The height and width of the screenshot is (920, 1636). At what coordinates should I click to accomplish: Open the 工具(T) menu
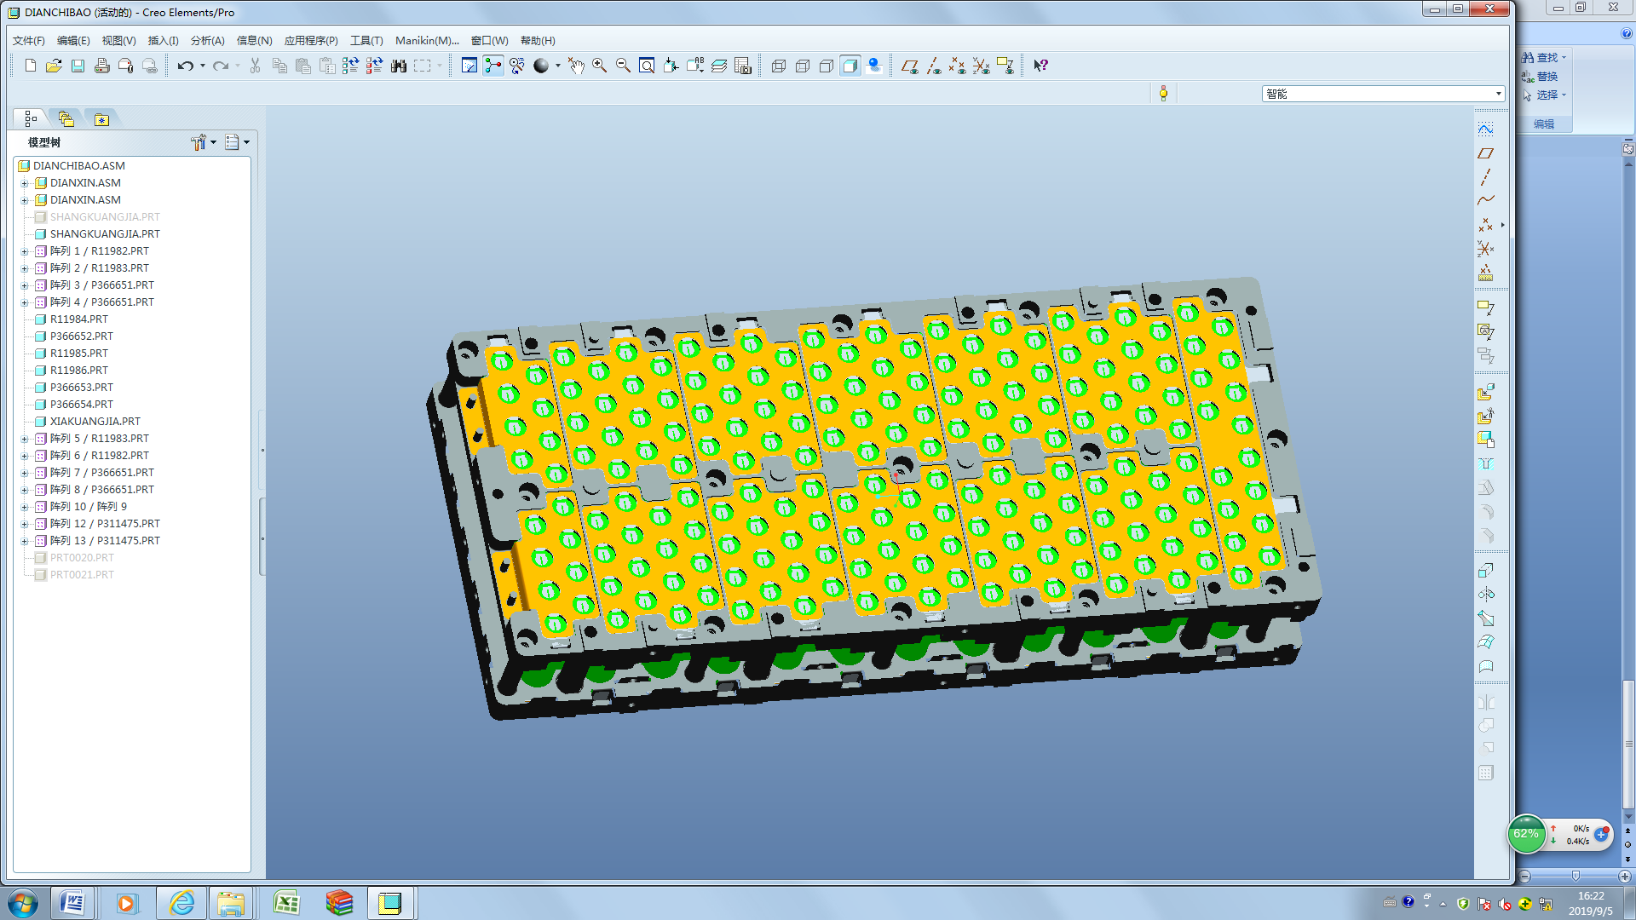click(367, 40)
